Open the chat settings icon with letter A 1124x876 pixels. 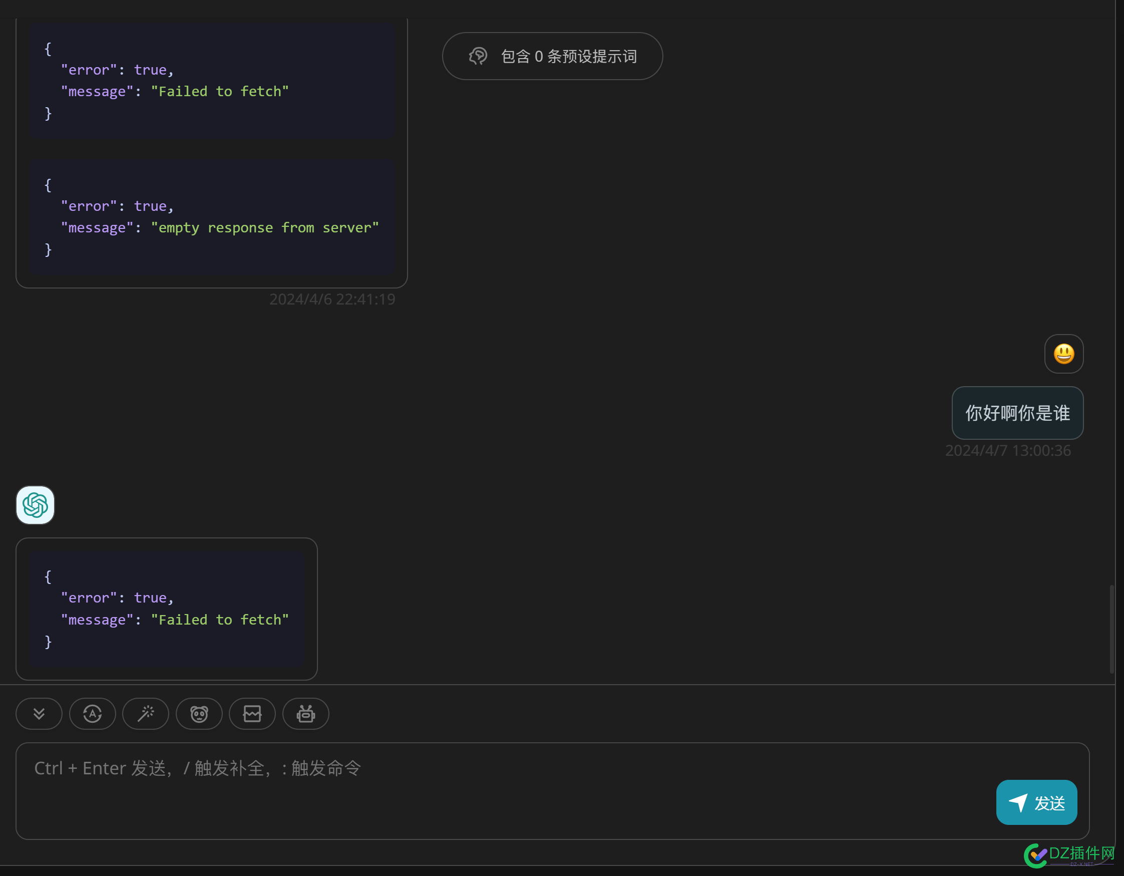(93, 714)
